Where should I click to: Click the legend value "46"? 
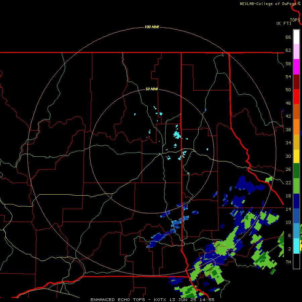pos(288,103)
